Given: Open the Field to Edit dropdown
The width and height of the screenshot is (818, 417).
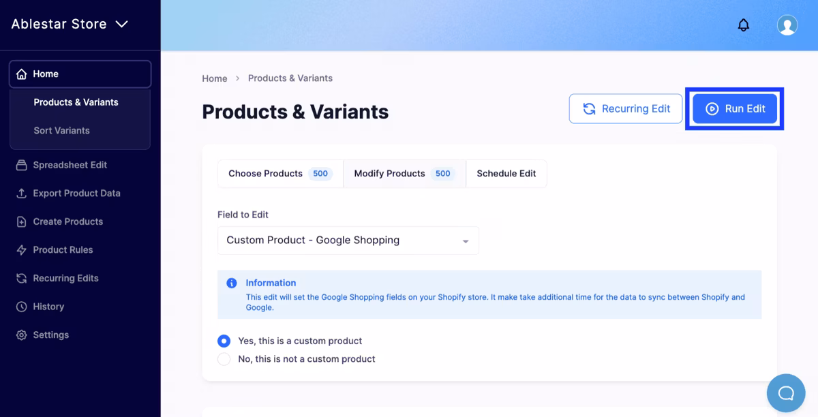Looking at the screenshot, I should point(348,241).
